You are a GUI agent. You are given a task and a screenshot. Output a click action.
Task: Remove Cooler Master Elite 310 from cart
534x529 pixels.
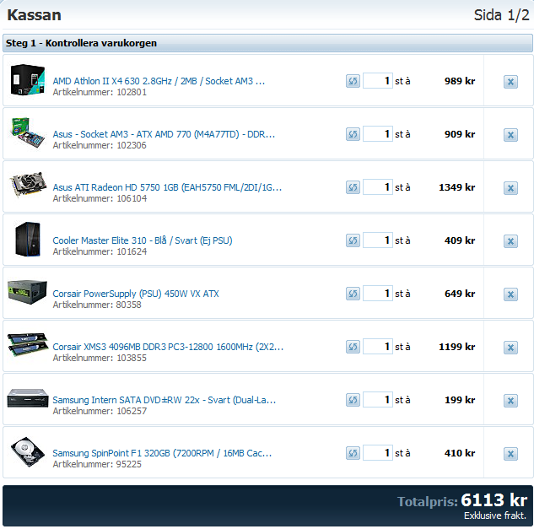click(510, 241)
